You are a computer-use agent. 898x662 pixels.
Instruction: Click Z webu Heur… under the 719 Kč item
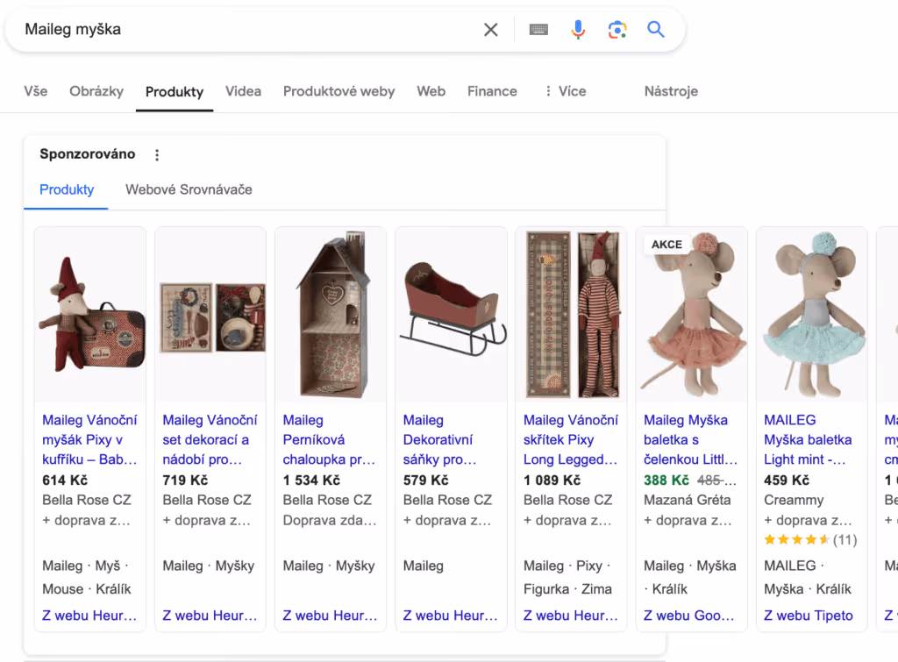(210, 616)
